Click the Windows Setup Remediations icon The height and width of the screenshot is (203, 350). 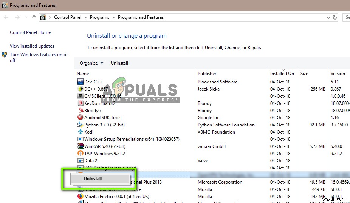pyautogui.click(x=80, y=139)
